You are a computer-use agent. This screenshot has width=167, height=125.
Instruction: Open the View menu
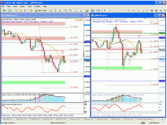point(9,6)
